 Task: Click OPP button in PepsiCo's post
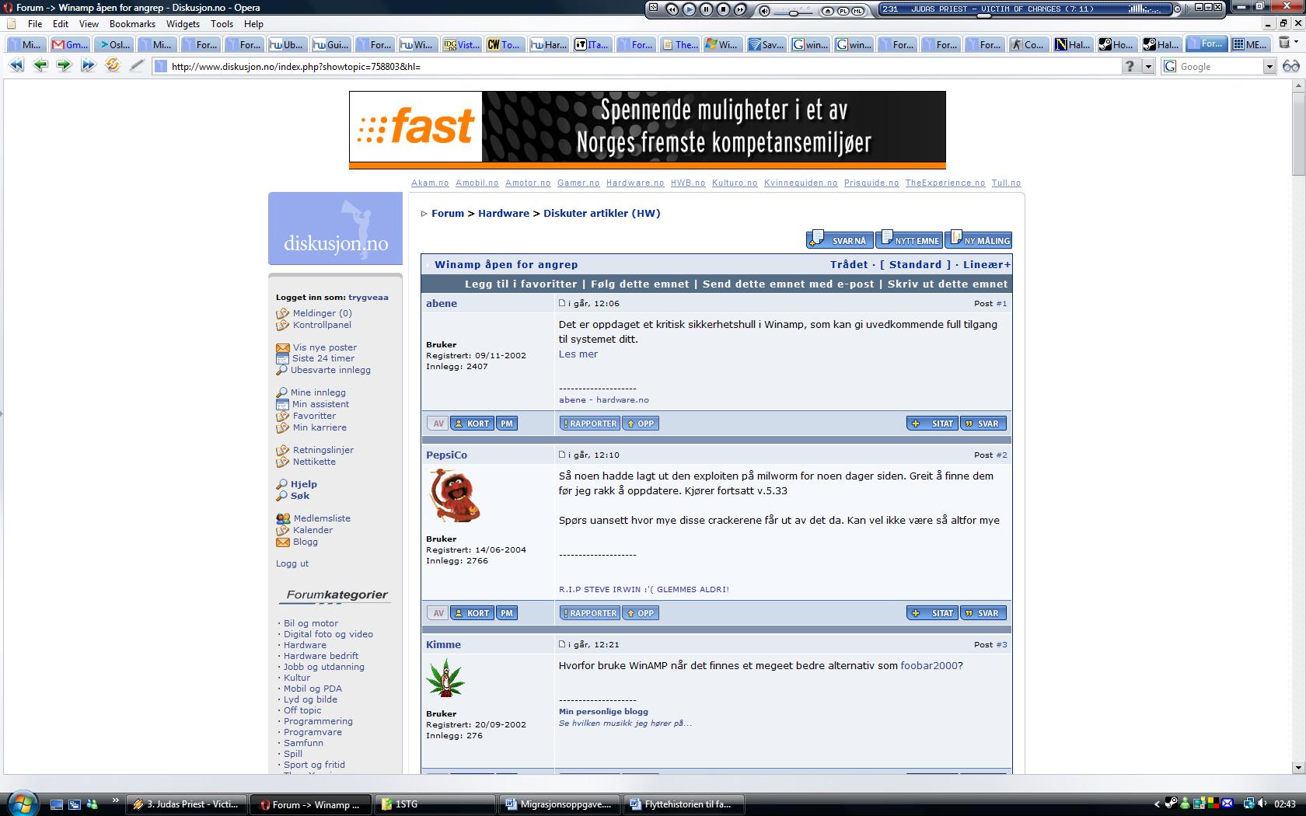coord(641,613)
